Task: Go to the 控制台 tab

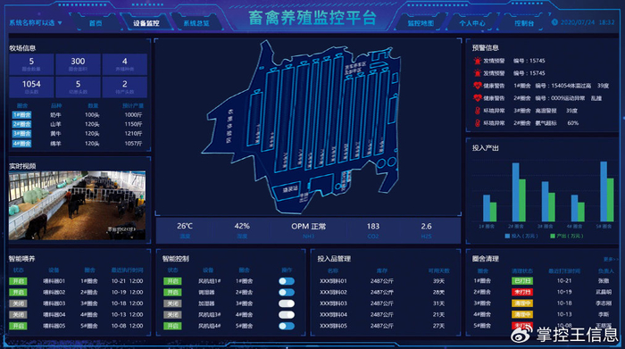Action: pyautogui.click(x=524, y=23)
